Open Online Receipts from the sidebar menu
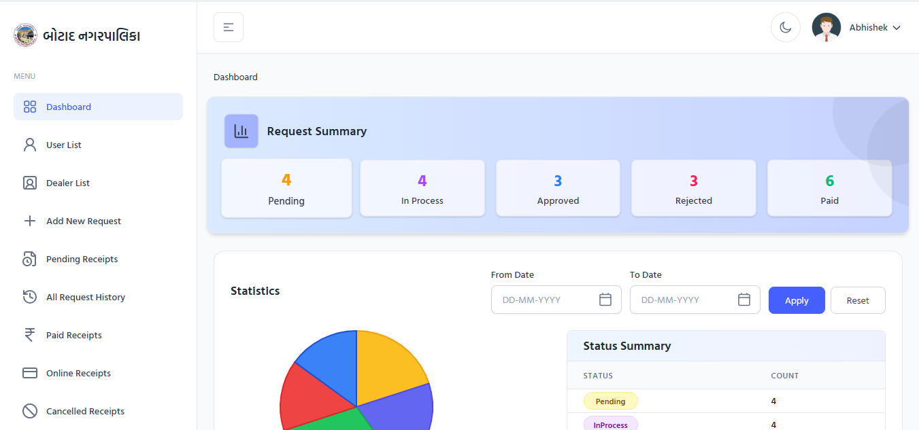The width and height of the screenshot is (919, 430). (78, 373)
